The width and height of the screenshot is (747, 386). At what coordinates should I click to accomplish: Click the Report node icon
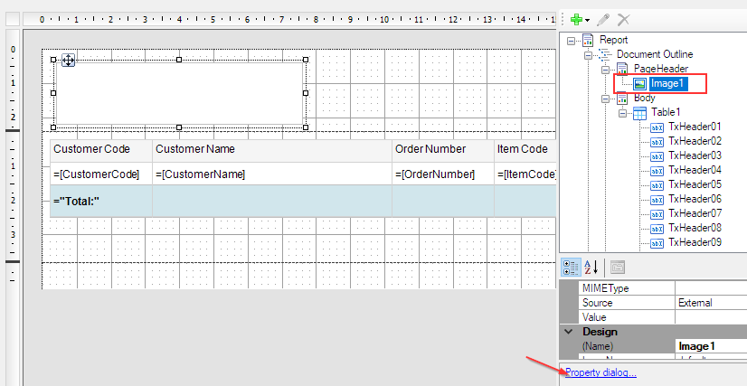[x=589, y=40]
